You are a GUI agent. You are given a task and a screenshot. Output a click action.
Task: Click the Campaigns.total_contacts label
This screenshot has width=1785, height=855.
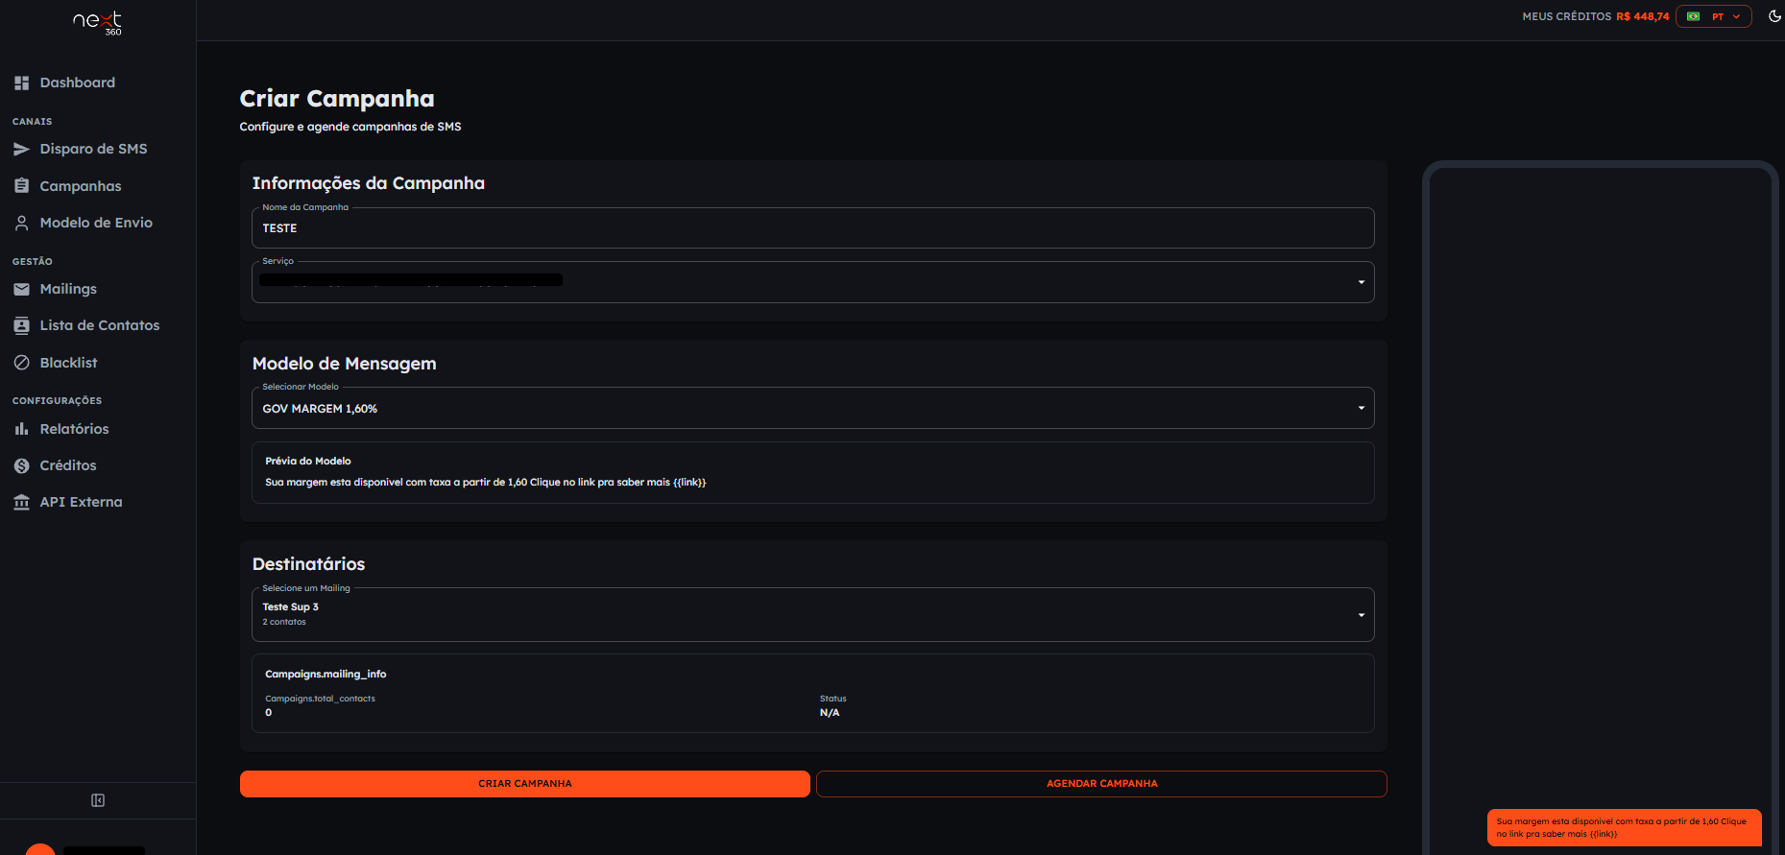(320, 699)
